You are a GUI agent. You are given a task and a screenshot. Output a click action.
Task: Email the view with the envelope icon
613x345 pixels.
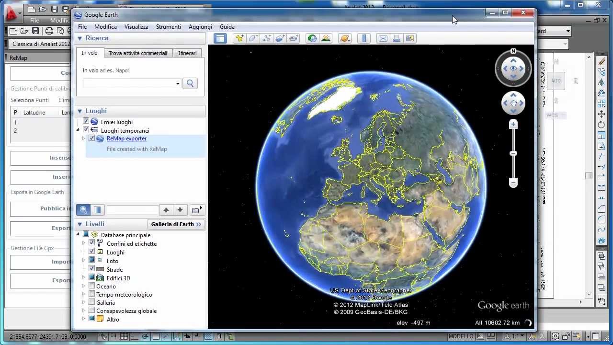click(383, 38)
